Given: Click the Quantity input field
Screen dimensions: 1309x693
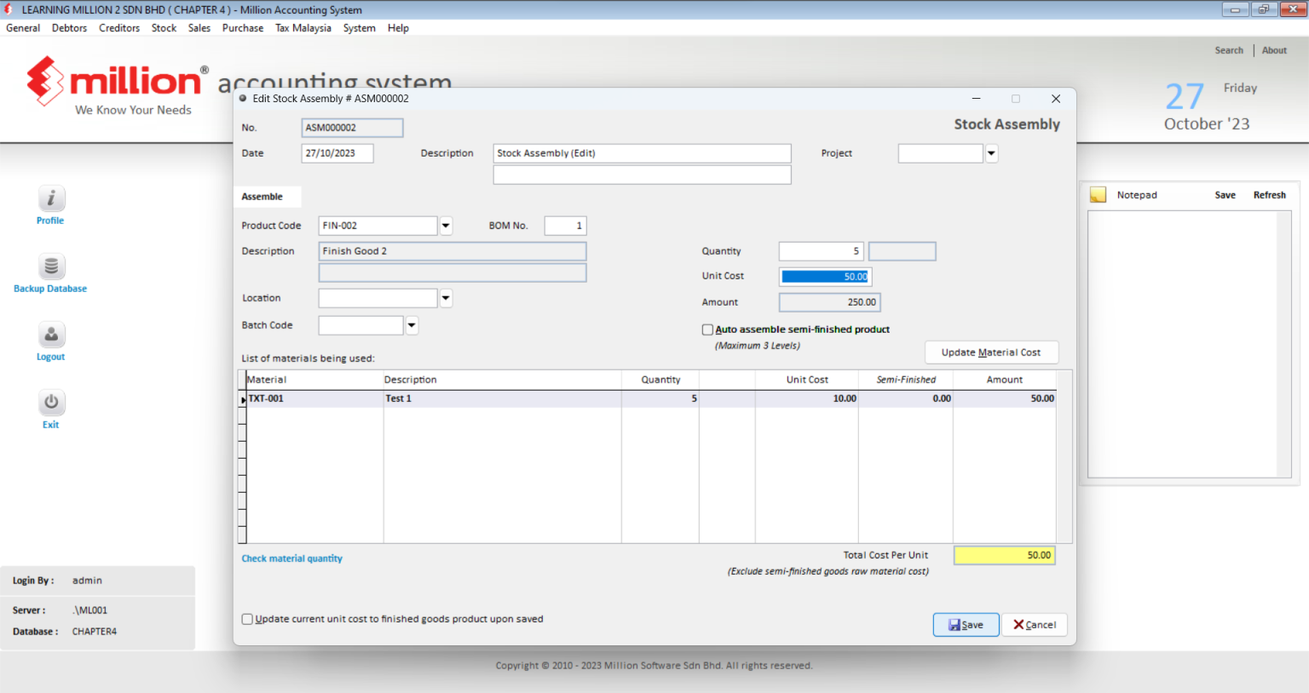Looking at the screenshot, I should coord(821,251).
